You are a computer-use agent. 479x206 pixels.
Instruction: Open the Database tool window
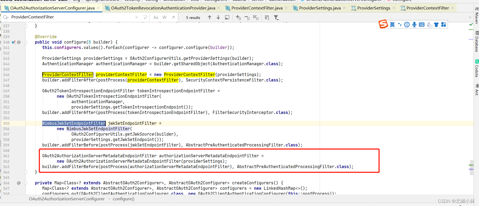[x=477, y=42]
